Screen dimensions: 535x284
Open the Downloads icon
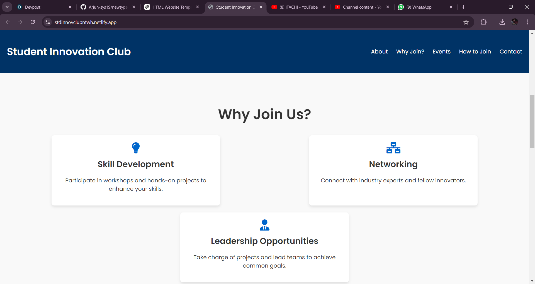coord(502,22)
